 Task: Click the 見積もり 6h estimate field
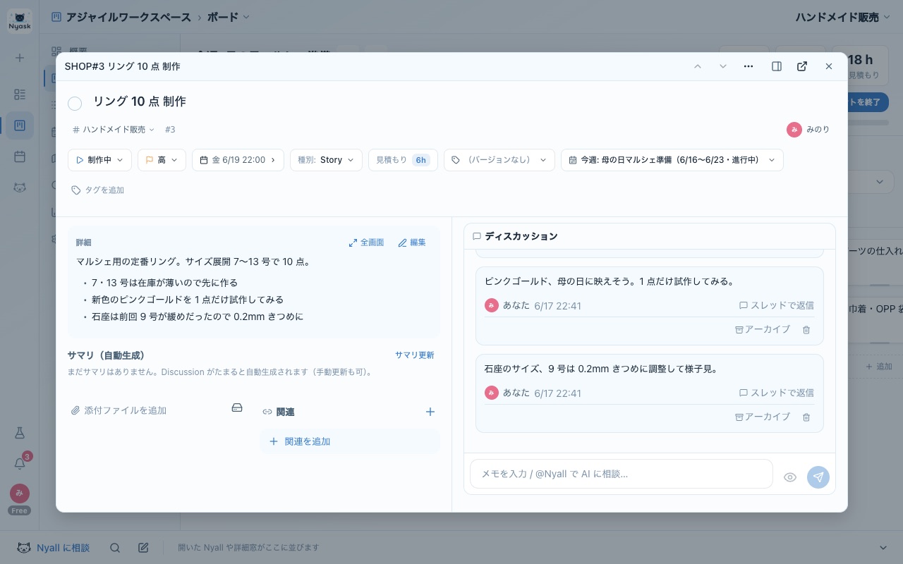(403, 160)
